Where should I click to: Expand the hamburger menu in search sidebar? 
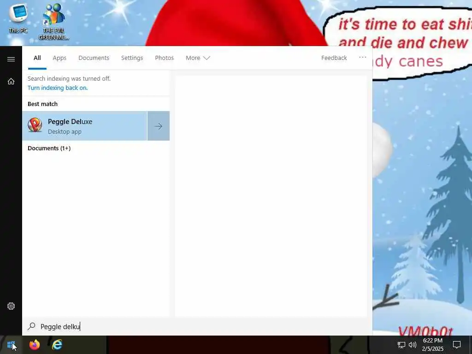pos(11,59)
